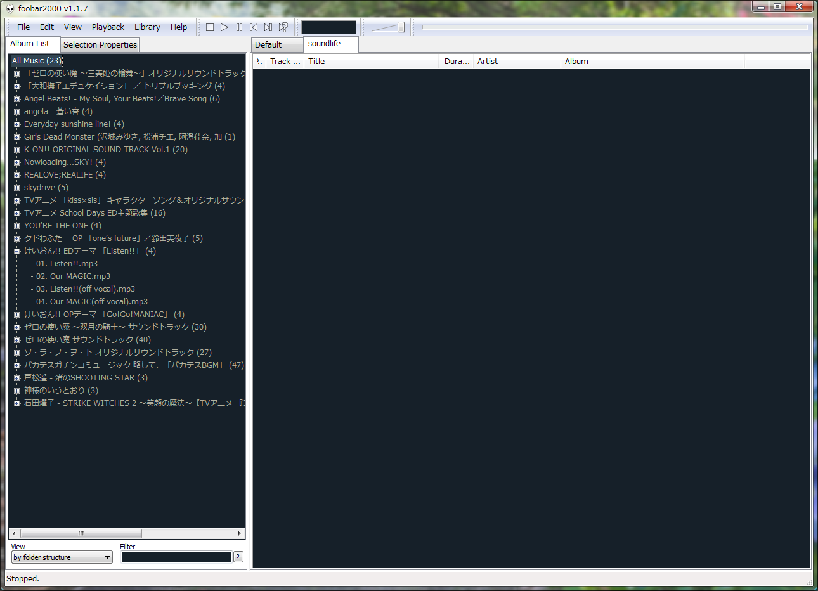Collapse けいおん!! EDテーマ Listen!! folder
Screen dimensions: 818x591
pos(16,251)
